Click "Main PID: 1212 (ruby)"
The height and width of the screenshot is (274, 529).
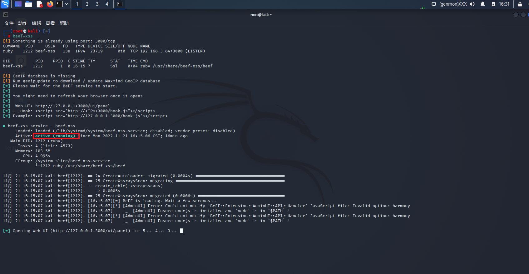(x=37, y=141)
